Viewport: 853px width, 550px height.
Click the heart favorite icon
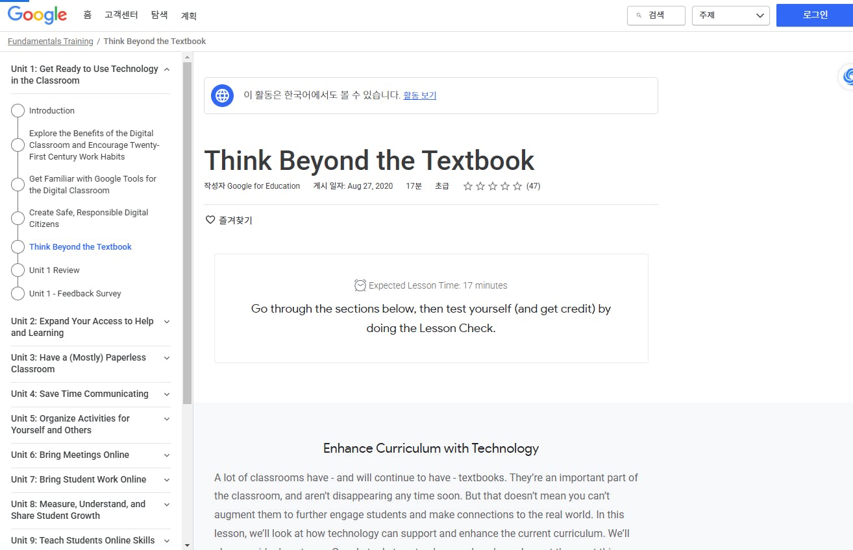[x=210, y=220]
